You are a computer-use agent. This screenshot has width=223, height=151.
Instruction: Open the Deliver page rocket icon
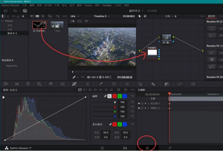tap(170, 148)
